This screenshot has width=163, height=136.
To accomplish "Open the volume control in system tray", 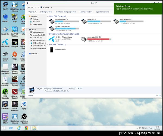I will click(146, 128).
